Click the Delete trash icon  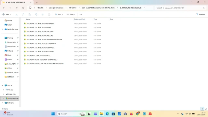(49, 14)
